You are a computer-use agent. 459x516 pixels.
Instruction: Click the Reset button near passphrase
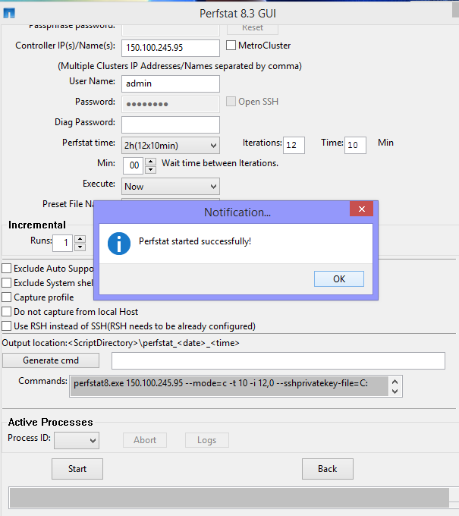tap(253, 28)
